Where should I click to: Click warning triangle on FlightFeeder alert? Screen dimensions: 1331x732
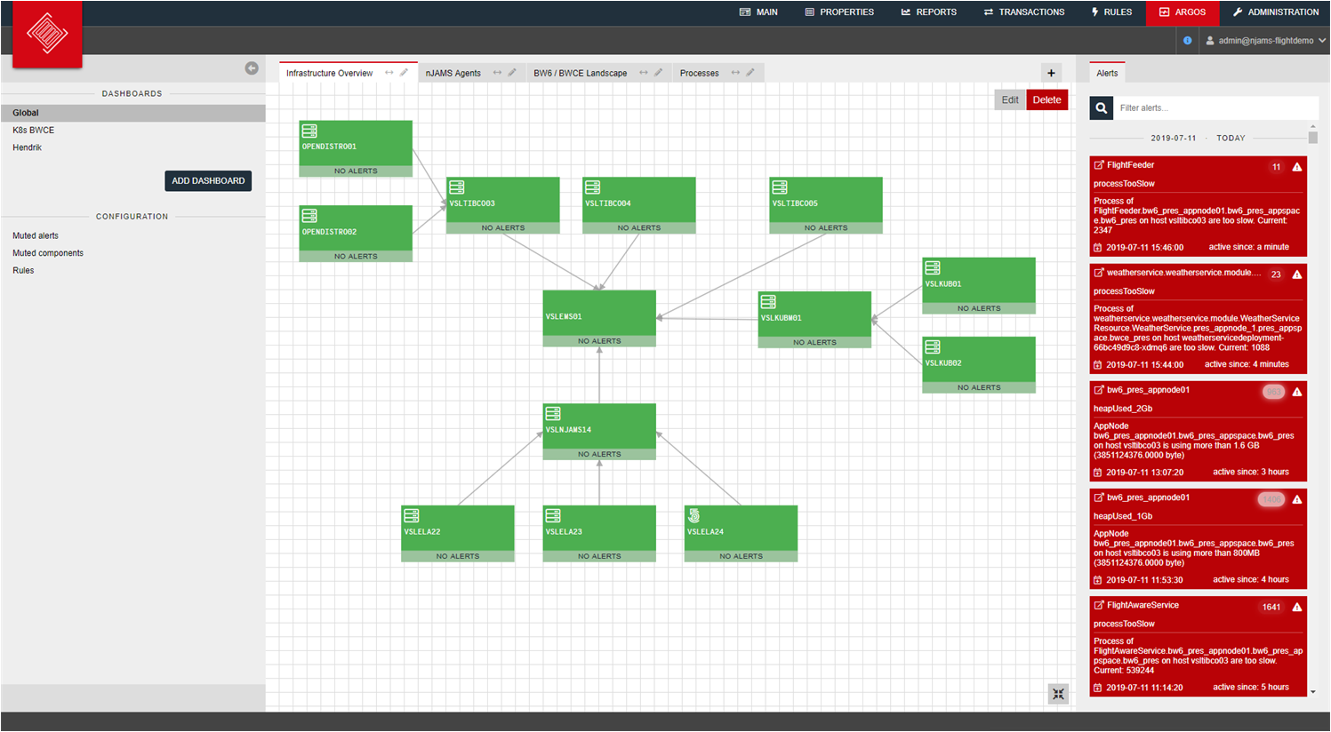click(1297, 167)
